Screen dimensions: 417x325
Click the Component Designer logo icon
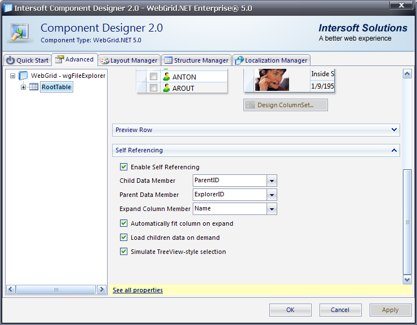20,33
